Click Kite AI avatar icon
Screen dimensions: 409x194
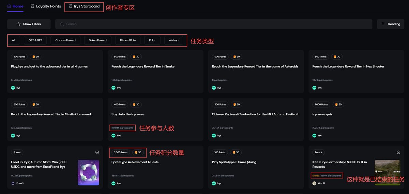click(x=315, y=183)
